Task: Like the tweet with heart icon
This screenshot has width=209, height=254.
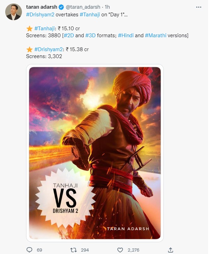Action: coord(120,250)
